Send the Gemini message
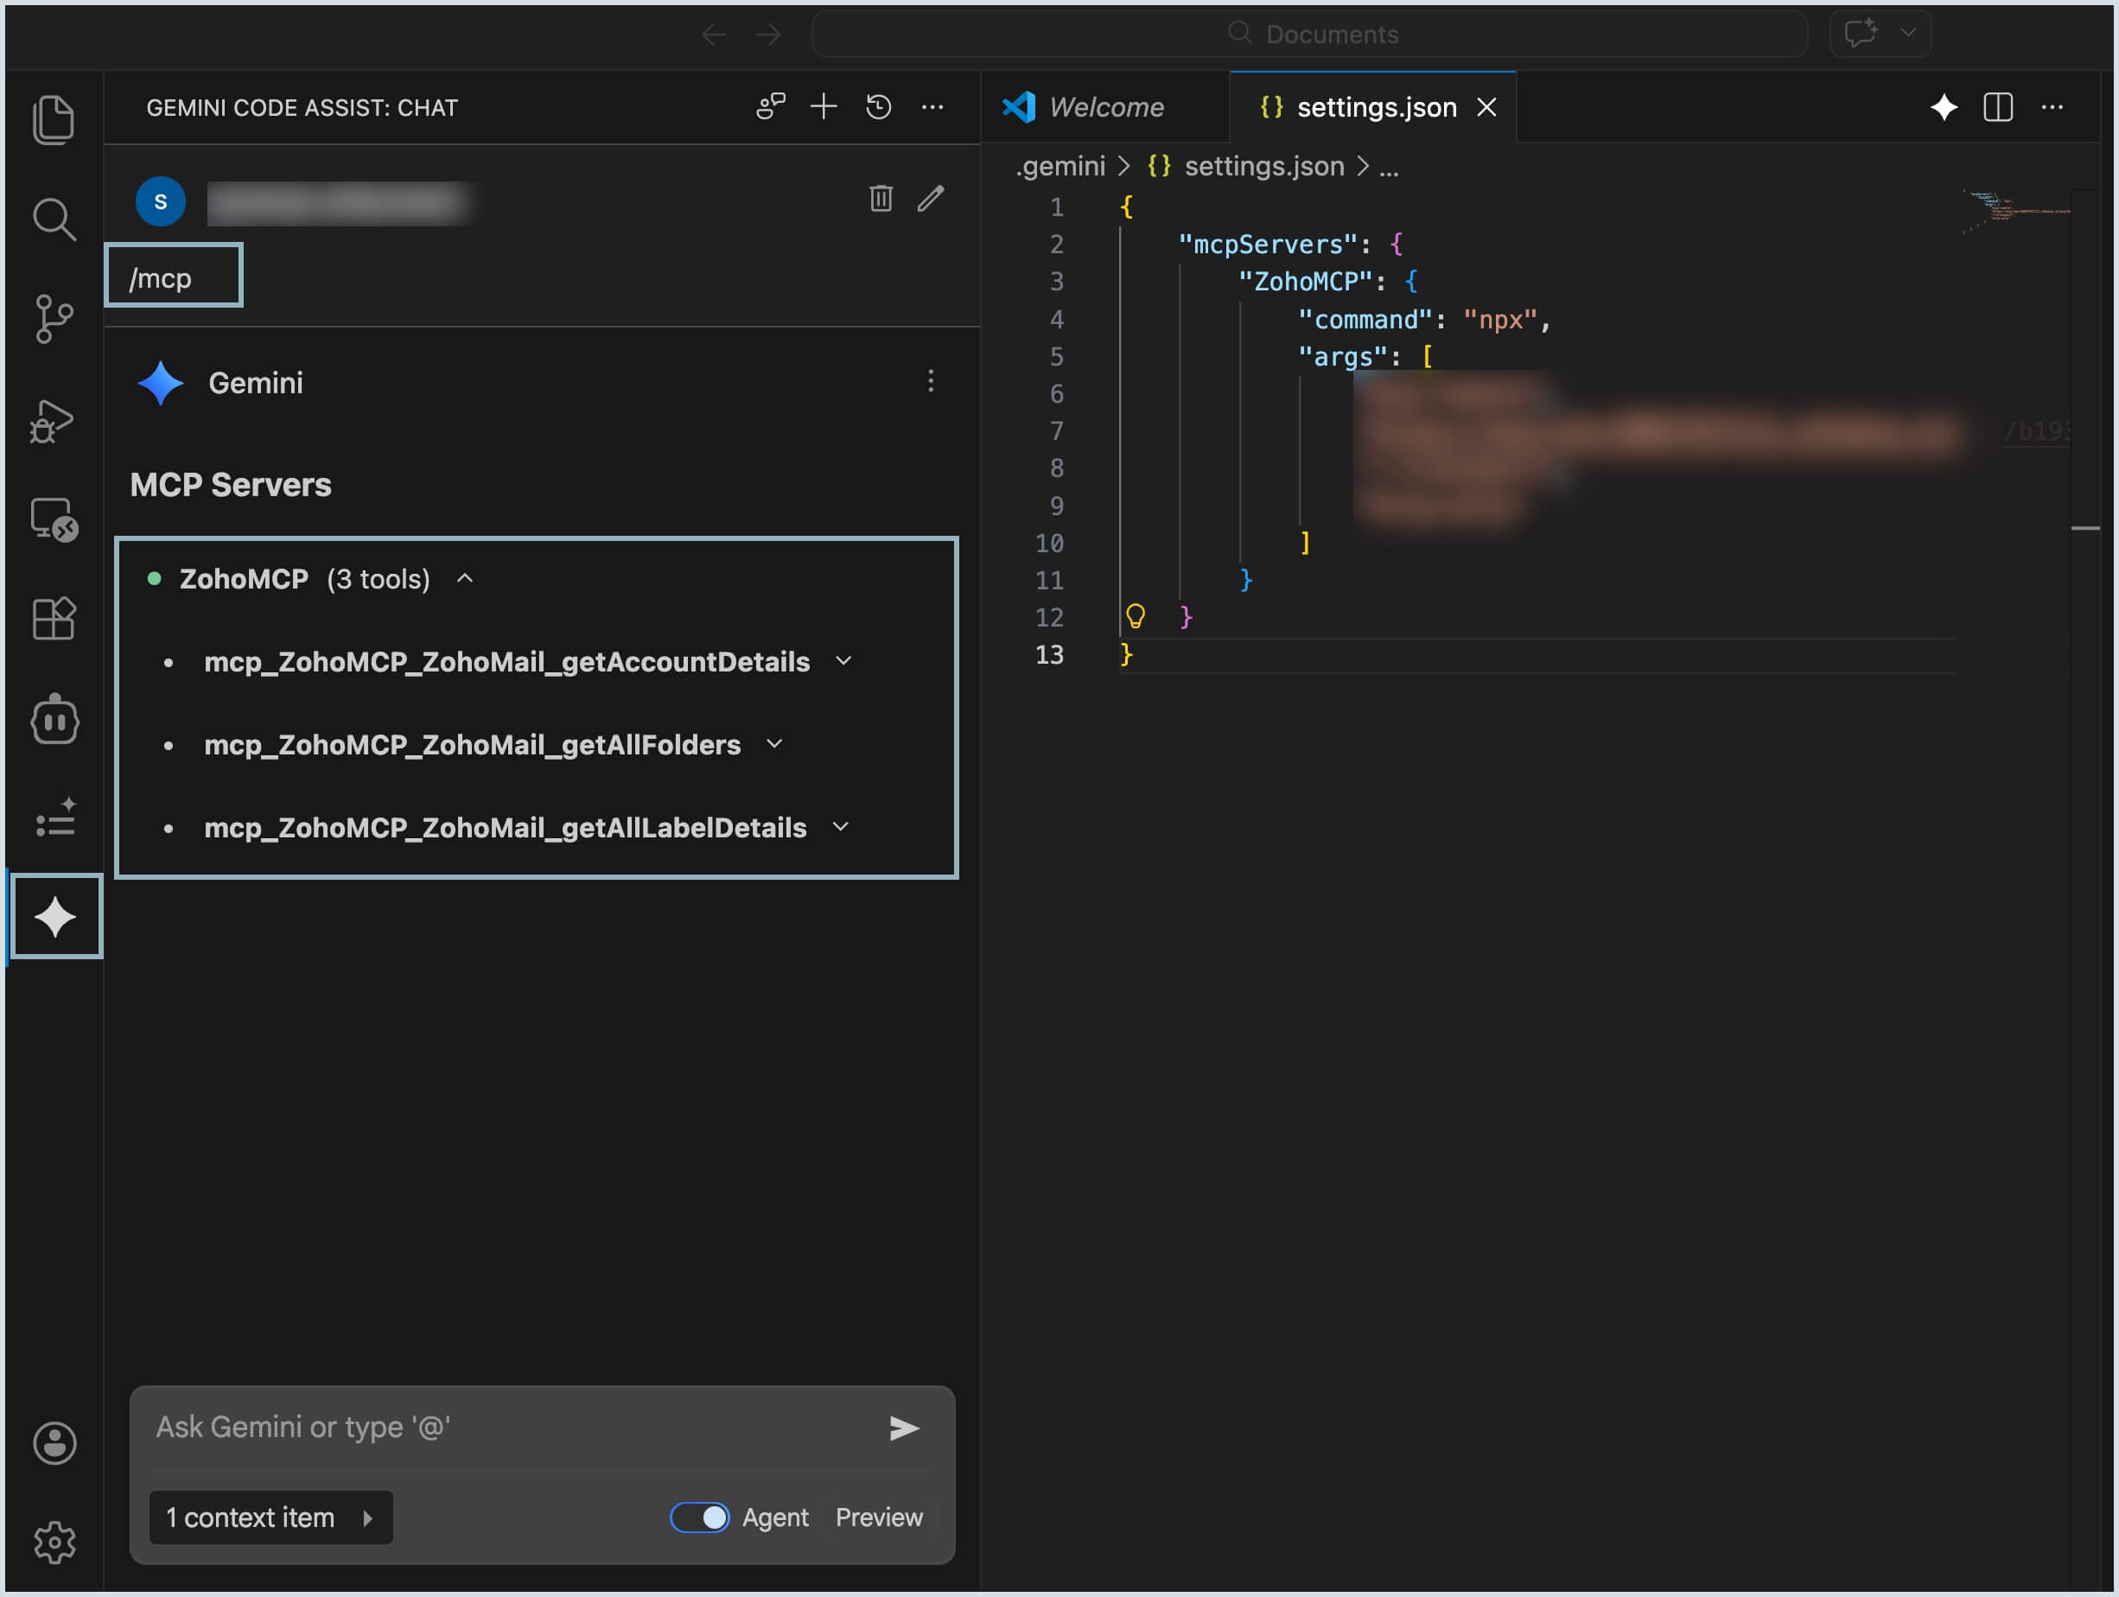 coord(904,1428)
